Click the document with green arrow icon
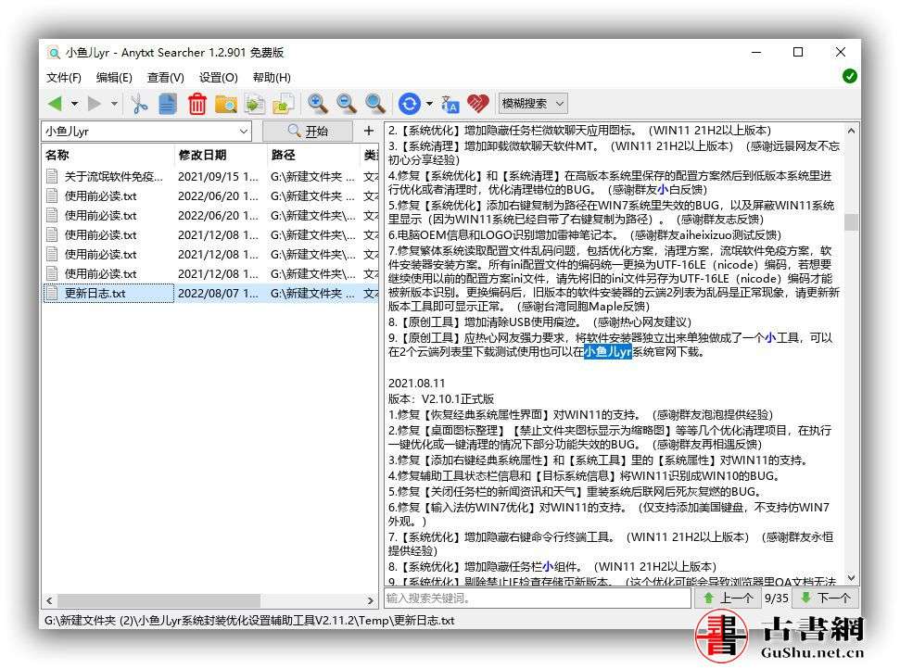 coord(254,104)
